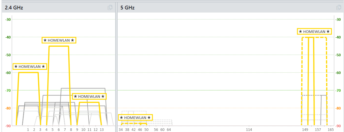Select the HOMEWLAN label above channels 149-157
This screenshot has width=344, height=132.
click(314, 31)
